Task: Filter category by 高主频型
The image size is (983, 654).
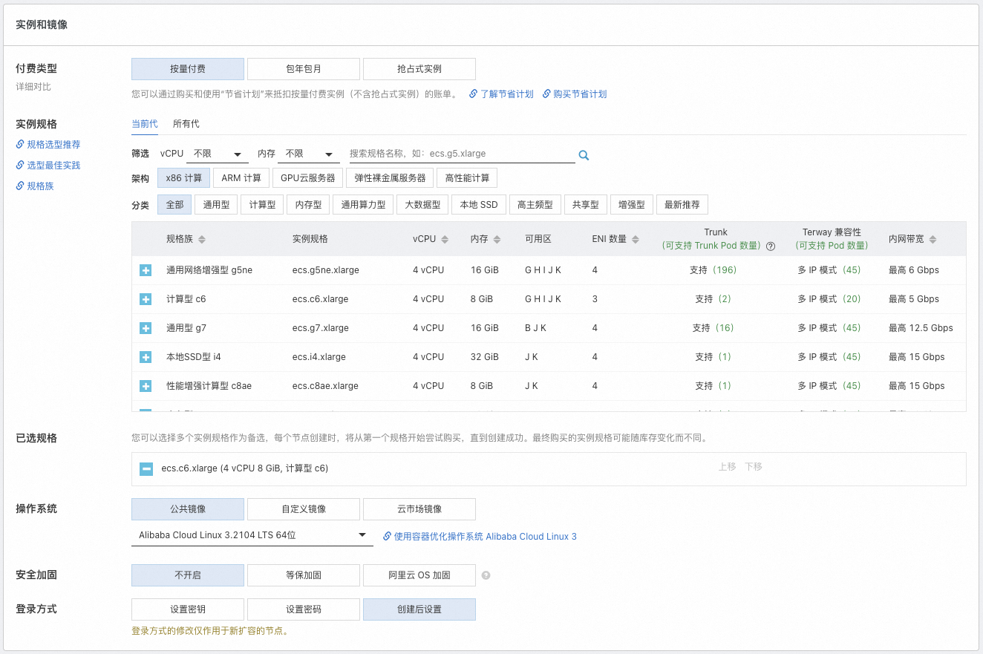Action: 535,205
